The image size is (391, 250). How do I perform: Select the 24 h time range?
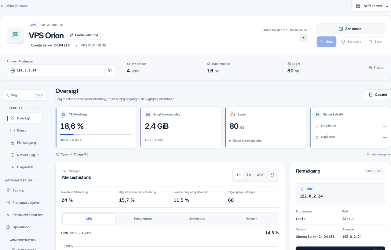pyautogui.click(x=260, y=175)
